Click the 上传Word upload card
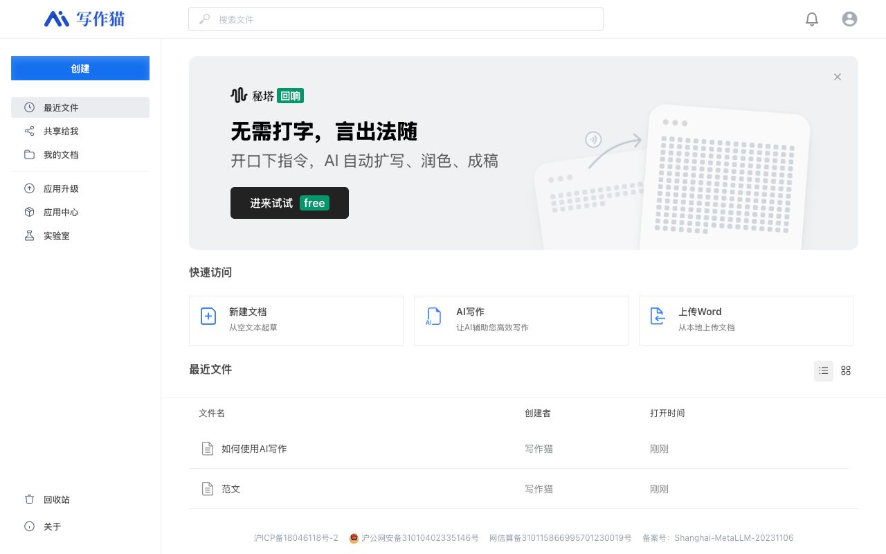 click(745, 320)
